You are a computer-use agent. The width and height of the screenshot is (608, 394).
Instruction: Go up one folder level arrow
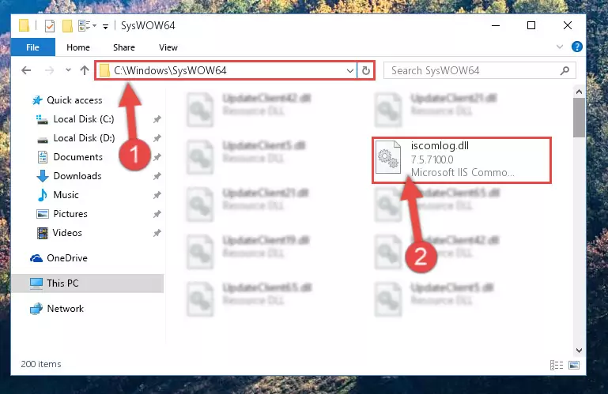85,70
